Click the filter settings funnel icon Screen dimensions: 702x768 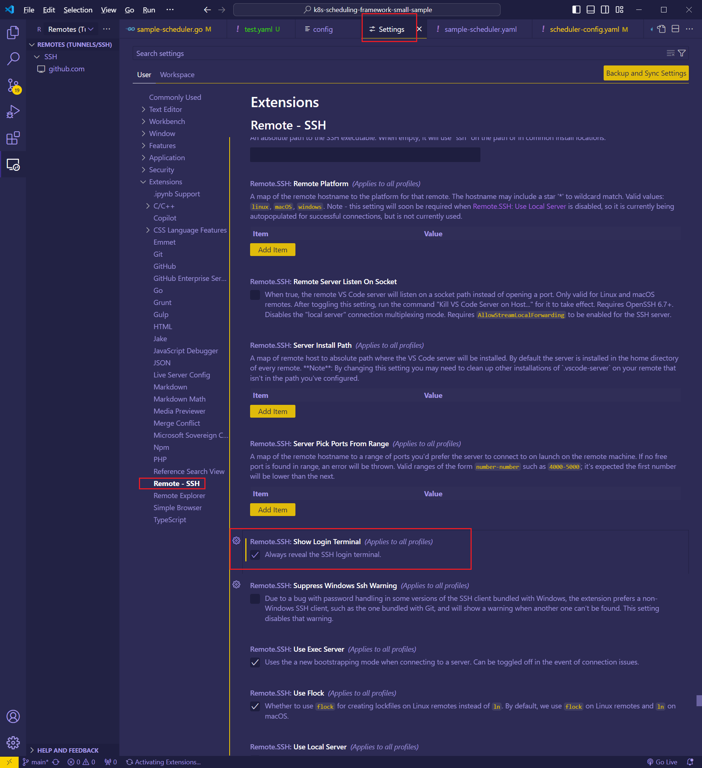click(x=682, y=53)
